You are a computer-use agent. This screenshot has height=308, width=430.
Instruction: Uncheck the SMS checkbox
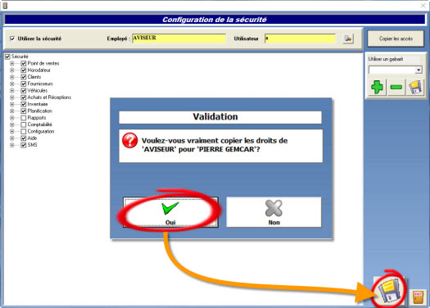pos(24,145)
